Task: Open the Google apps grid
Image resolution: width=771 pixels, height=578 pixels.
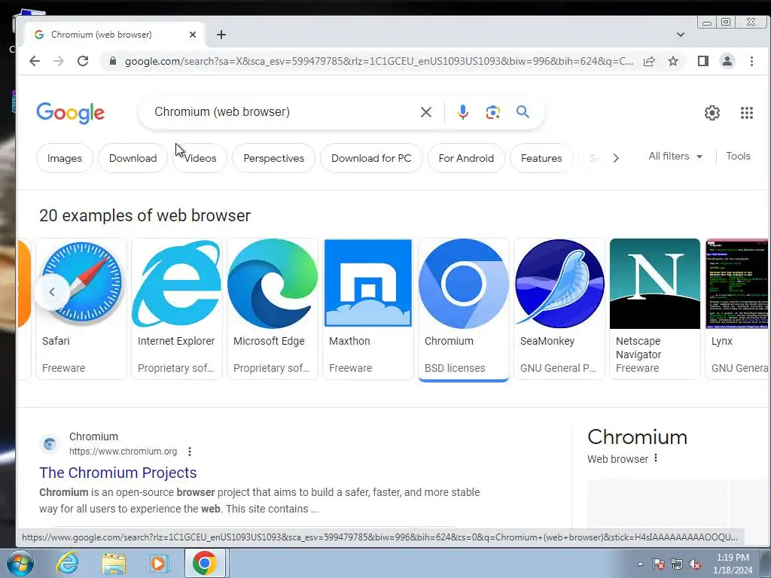Action: 746,113
